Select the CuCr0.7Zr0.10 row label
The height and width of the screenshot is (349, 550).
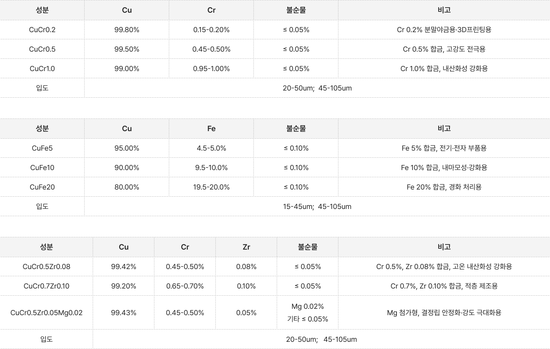tap(47, 286)
